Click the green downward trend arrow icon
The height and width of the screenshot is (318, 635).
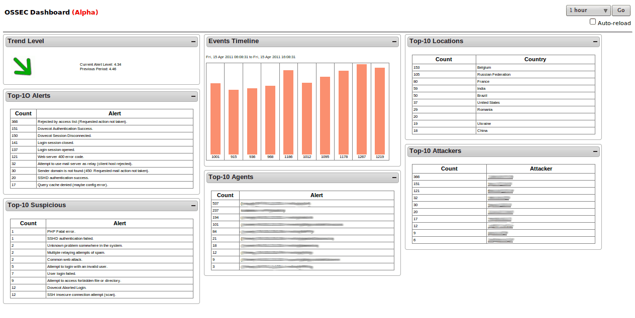coord(23,66)
